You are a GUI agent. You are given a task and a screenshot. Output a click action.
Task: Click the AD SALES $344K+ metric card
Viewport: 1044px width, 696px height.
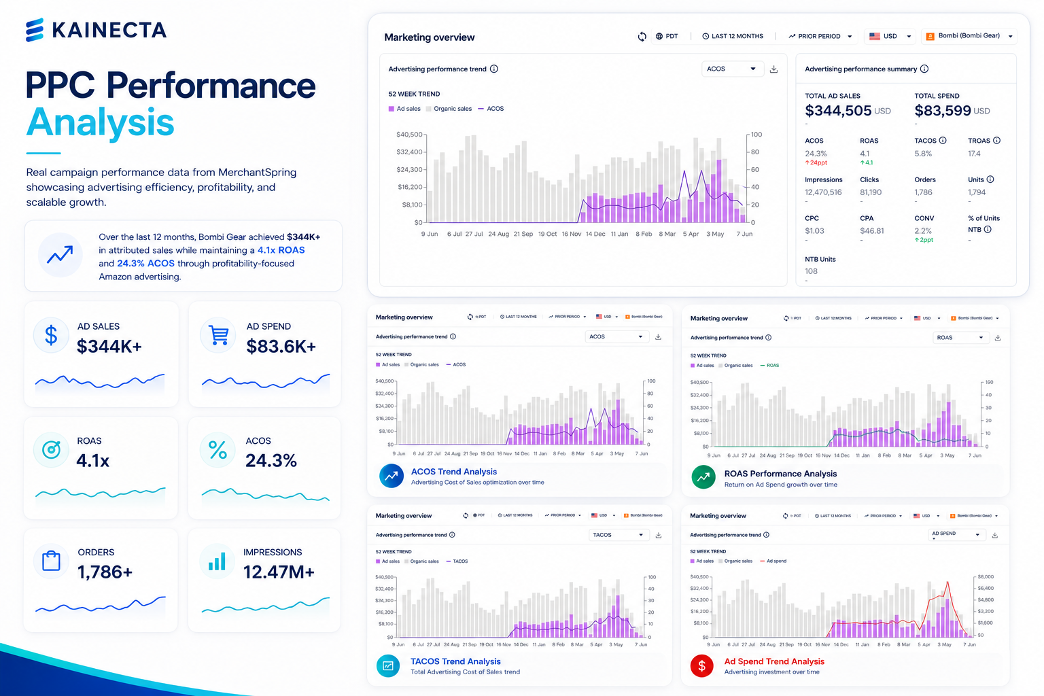click(101, 354)
